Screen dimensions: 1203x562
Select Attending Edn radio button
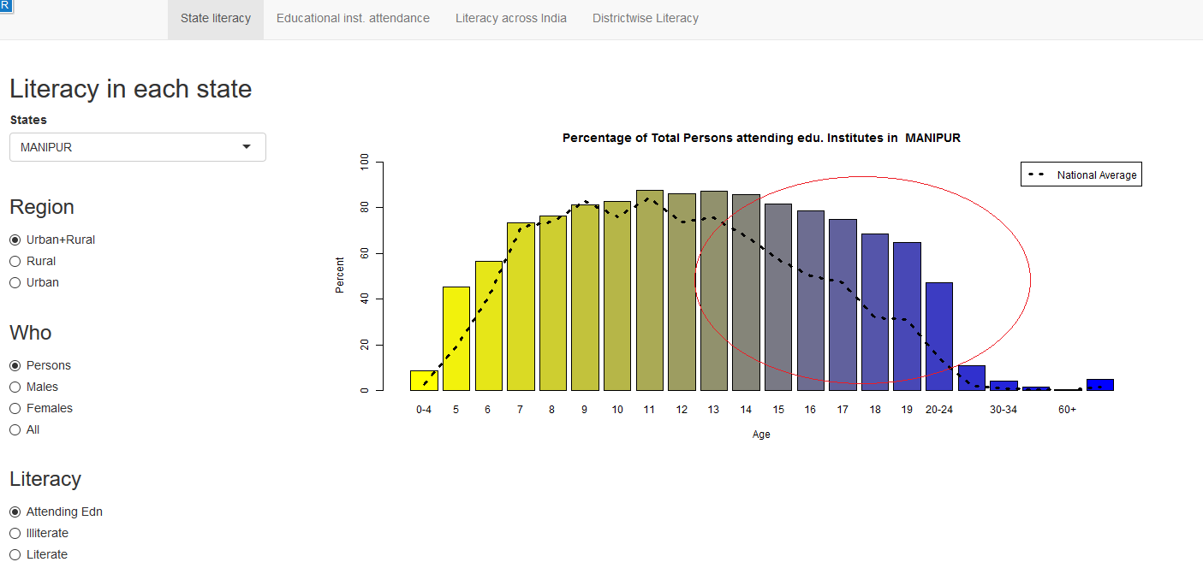[15, 512]
